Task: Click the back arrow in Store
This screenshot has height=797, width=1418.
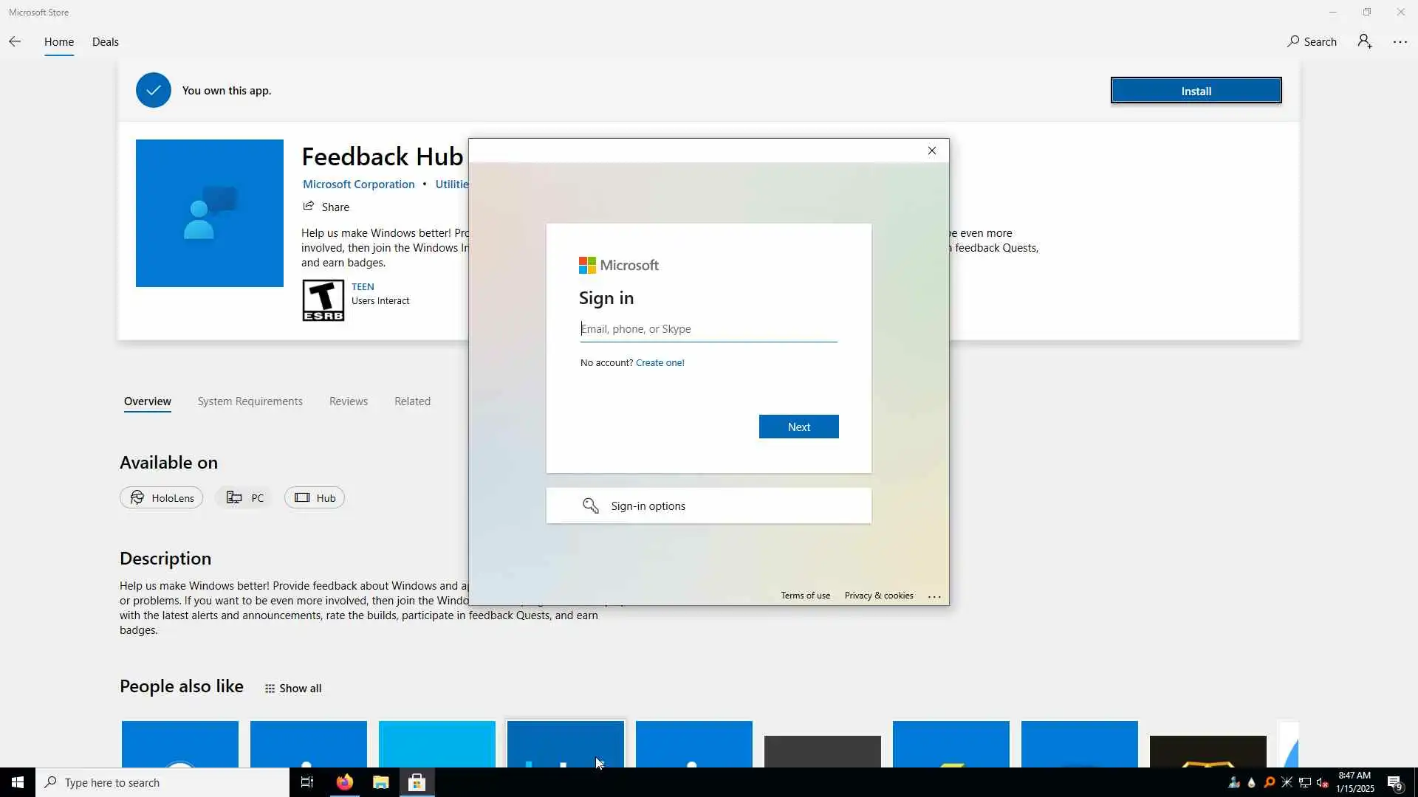Action: click(15, 41)
